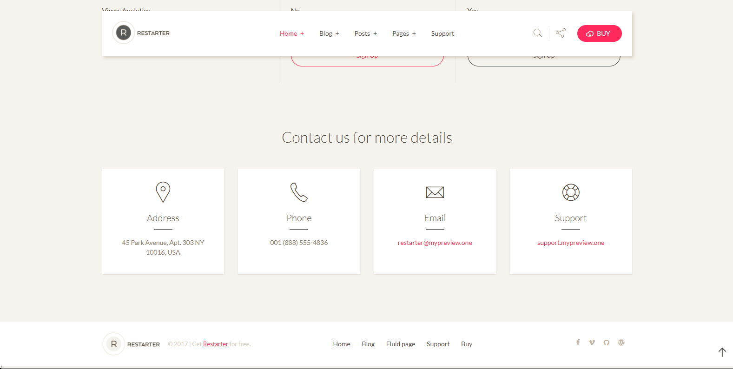Expand the Posts menu dropdown
Viewport: 733px width, 369px height.
pos(365,33)
